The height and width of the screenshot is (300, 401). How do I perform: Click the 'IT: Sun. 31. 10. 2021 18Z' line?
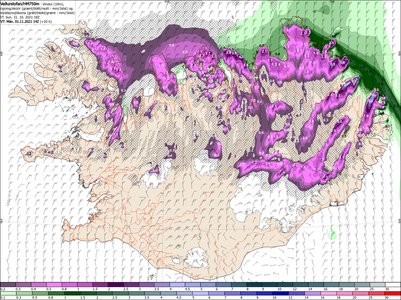tap(20, 17)
